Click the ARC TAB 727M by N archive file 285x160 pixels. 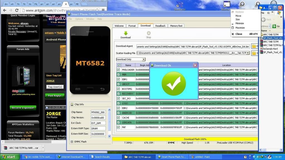pyautogui.click(x=271, y=45)
